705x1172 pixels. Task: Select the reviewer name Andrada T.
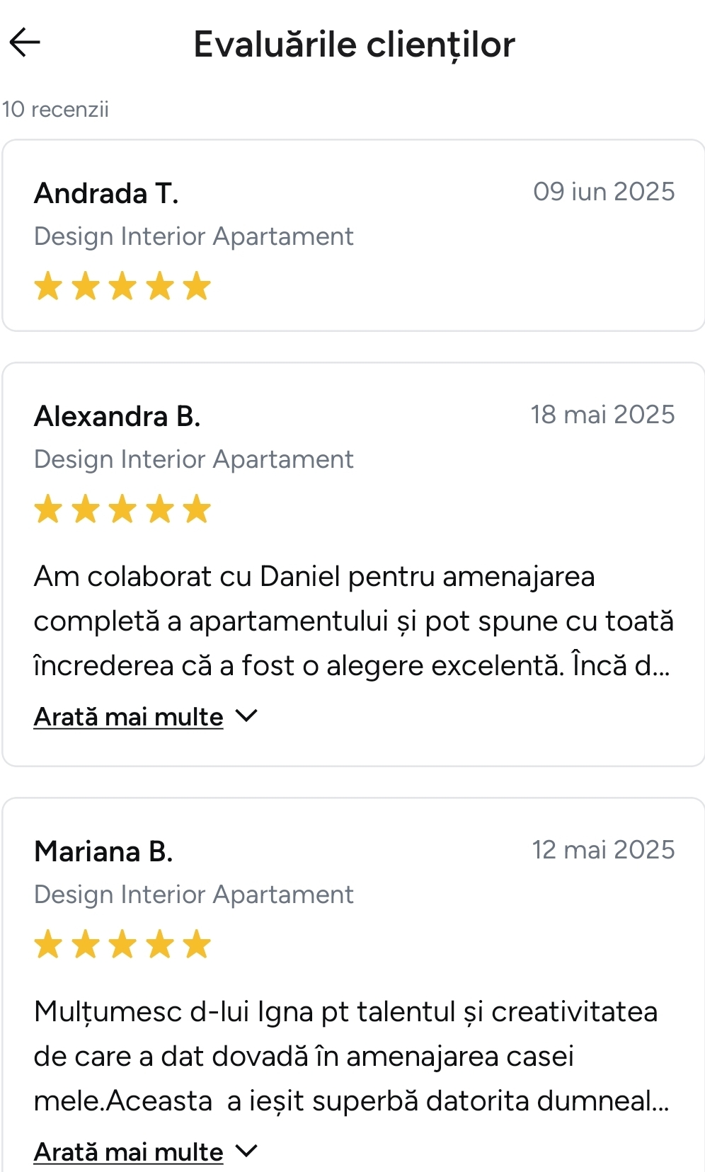point(106,193)
